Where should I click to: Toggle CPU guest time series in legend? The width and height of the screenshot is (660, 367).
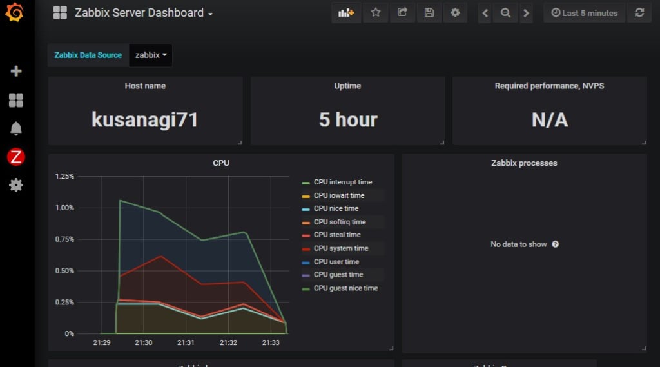(x=338, y=275)
